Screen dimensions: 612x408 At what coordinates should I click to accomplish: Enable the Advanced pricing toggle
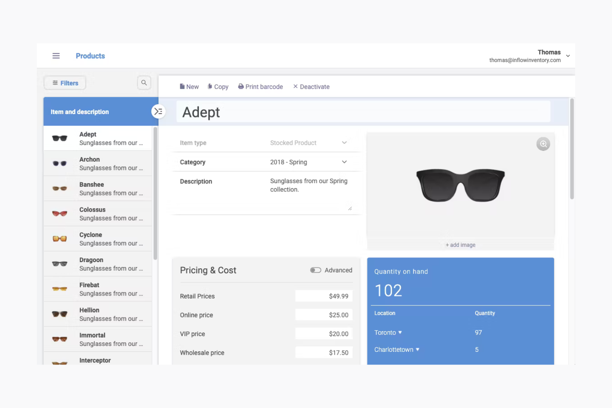(x=316, y=270)
